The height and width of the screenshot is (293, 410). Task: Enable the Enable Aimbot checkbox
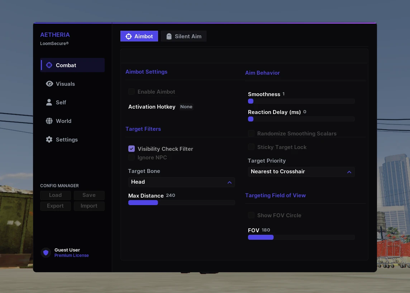coord(132,91)
